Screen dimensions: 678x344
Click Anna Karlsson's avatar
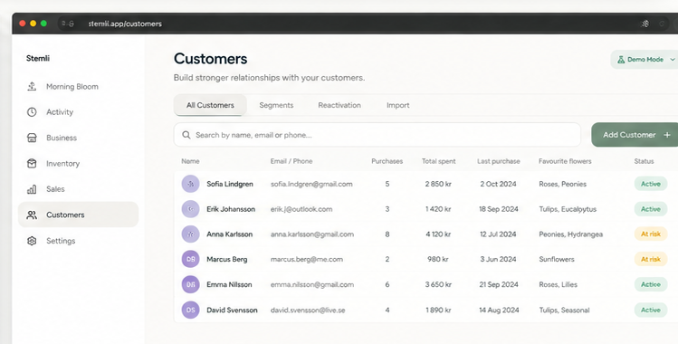coord(191,234)
